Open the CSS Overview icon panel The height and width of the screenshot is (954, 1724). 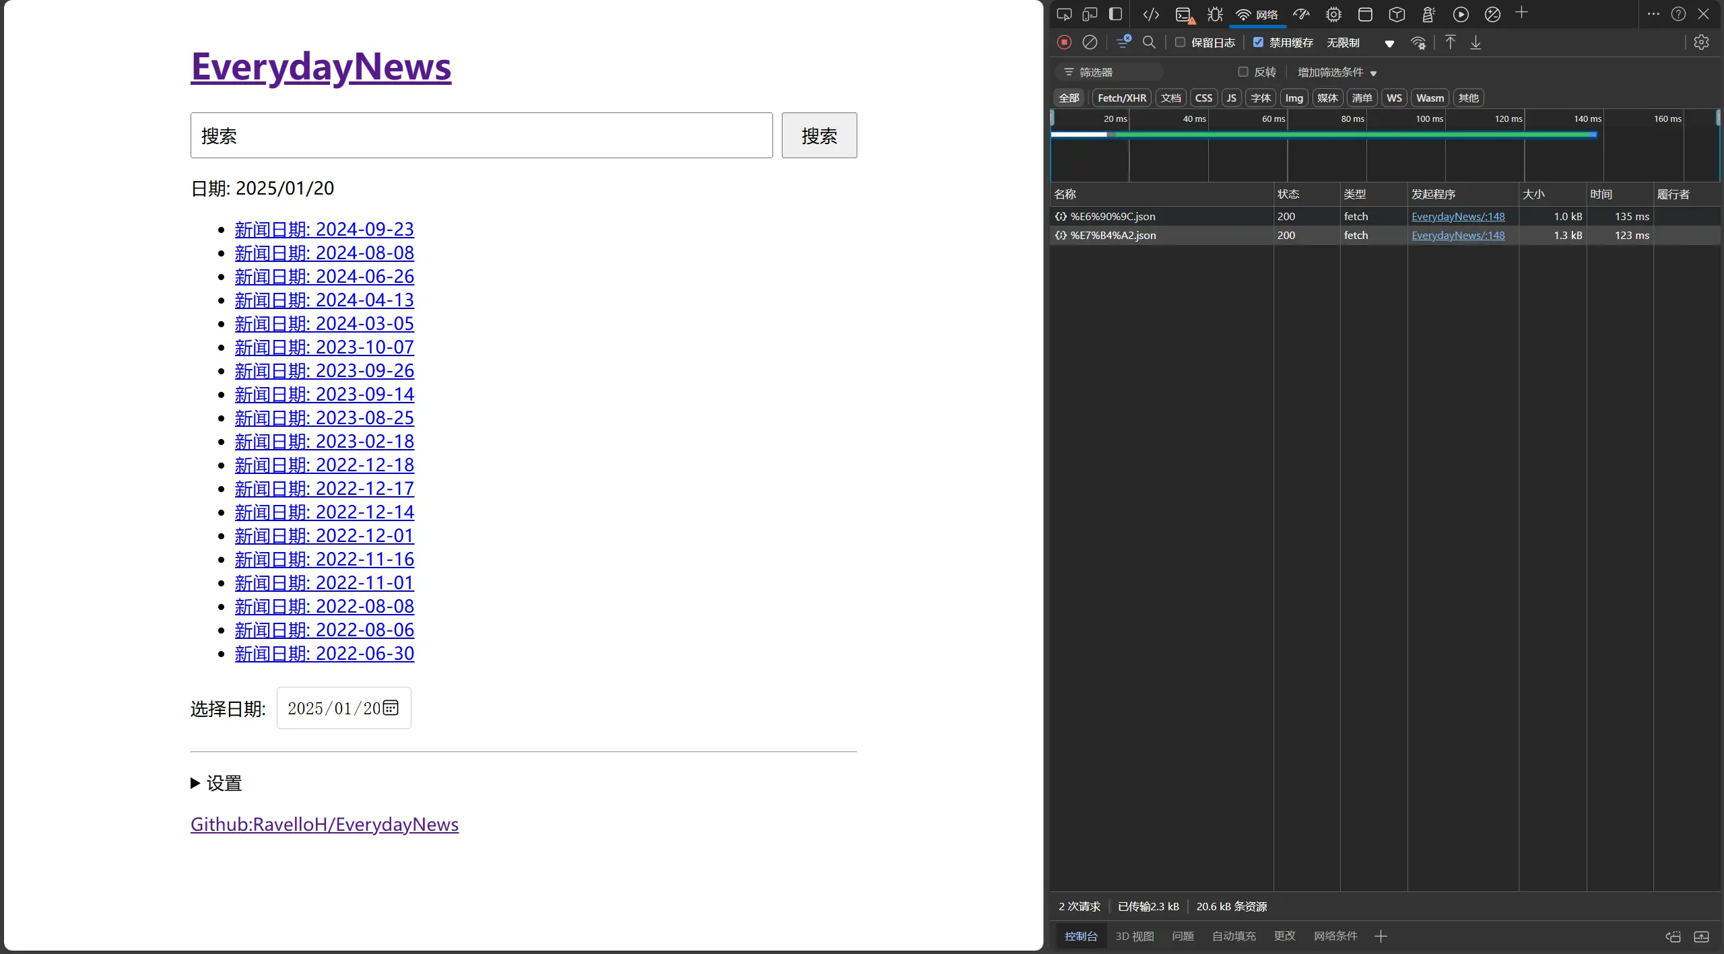coord(1492,14)
